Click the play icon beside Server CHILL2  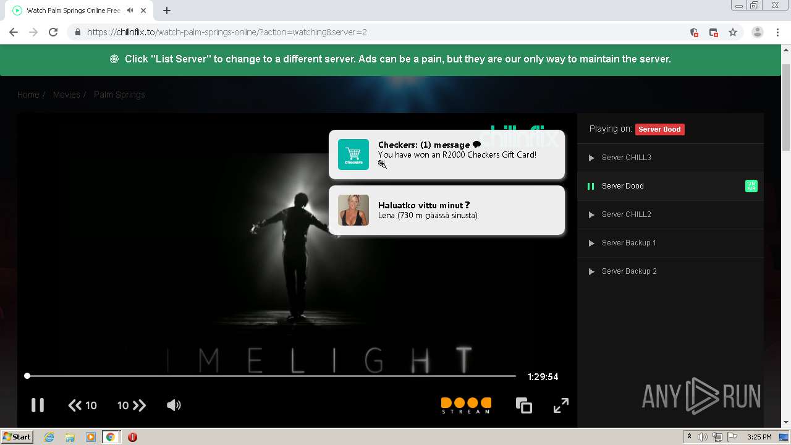(591, 214)
